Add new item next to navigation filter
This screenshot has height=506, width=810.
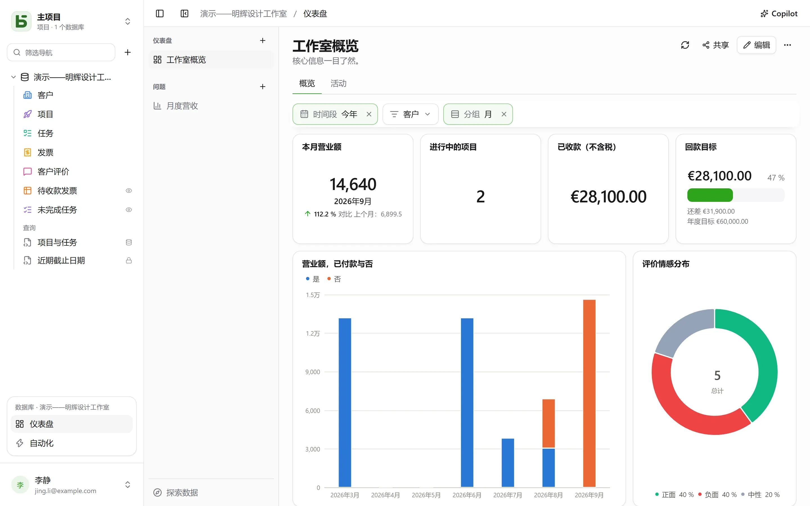(127, 52)
